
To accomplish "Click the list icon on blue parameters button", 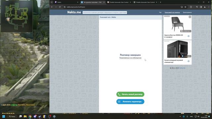I will coord(119,101).
